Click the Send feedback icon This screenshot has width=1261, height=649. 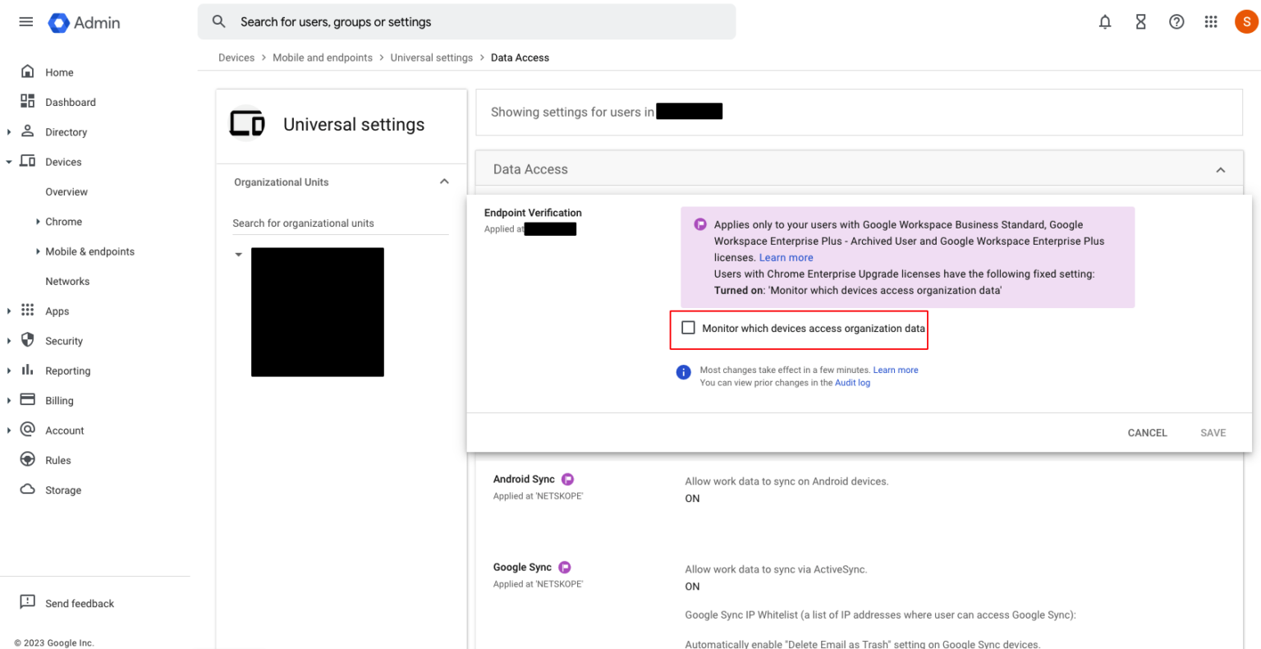click(27, 602)
